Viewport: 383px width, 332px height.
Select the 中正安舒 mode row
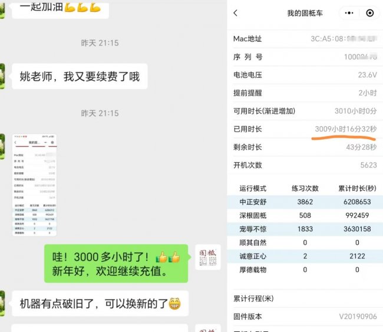[305, 202]
